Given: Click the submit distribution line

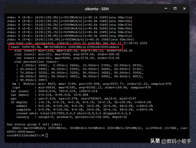Looking at the screenshot, I should click(x=85, y=106).
